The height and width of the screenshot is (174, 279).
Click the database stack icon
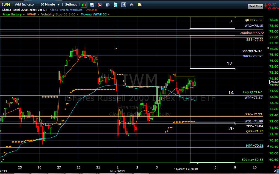tap(107, 5)
